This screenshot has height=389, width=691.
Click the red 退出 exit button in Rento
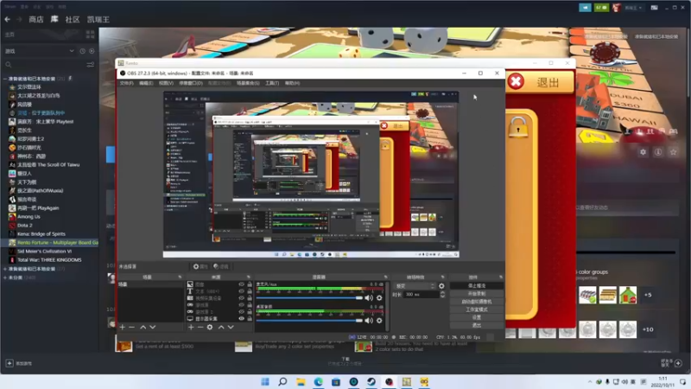(x=541, y=82)
